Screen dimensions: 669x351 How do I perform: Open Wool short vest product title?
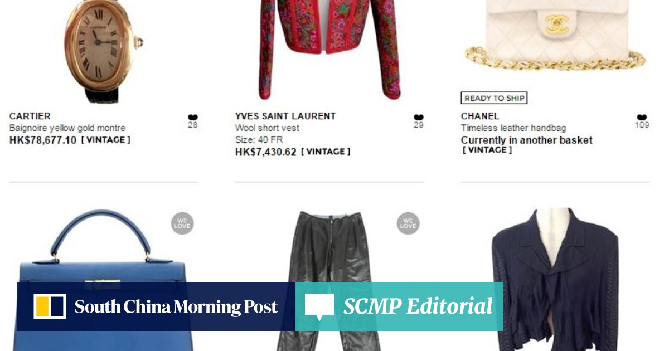pos(267,128)
